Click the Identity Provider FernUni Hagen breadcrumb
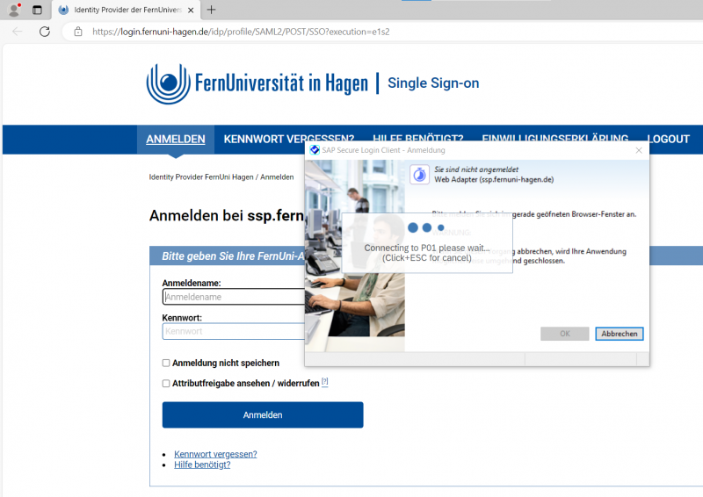This screenshot has width=703, height=497. 201,177
